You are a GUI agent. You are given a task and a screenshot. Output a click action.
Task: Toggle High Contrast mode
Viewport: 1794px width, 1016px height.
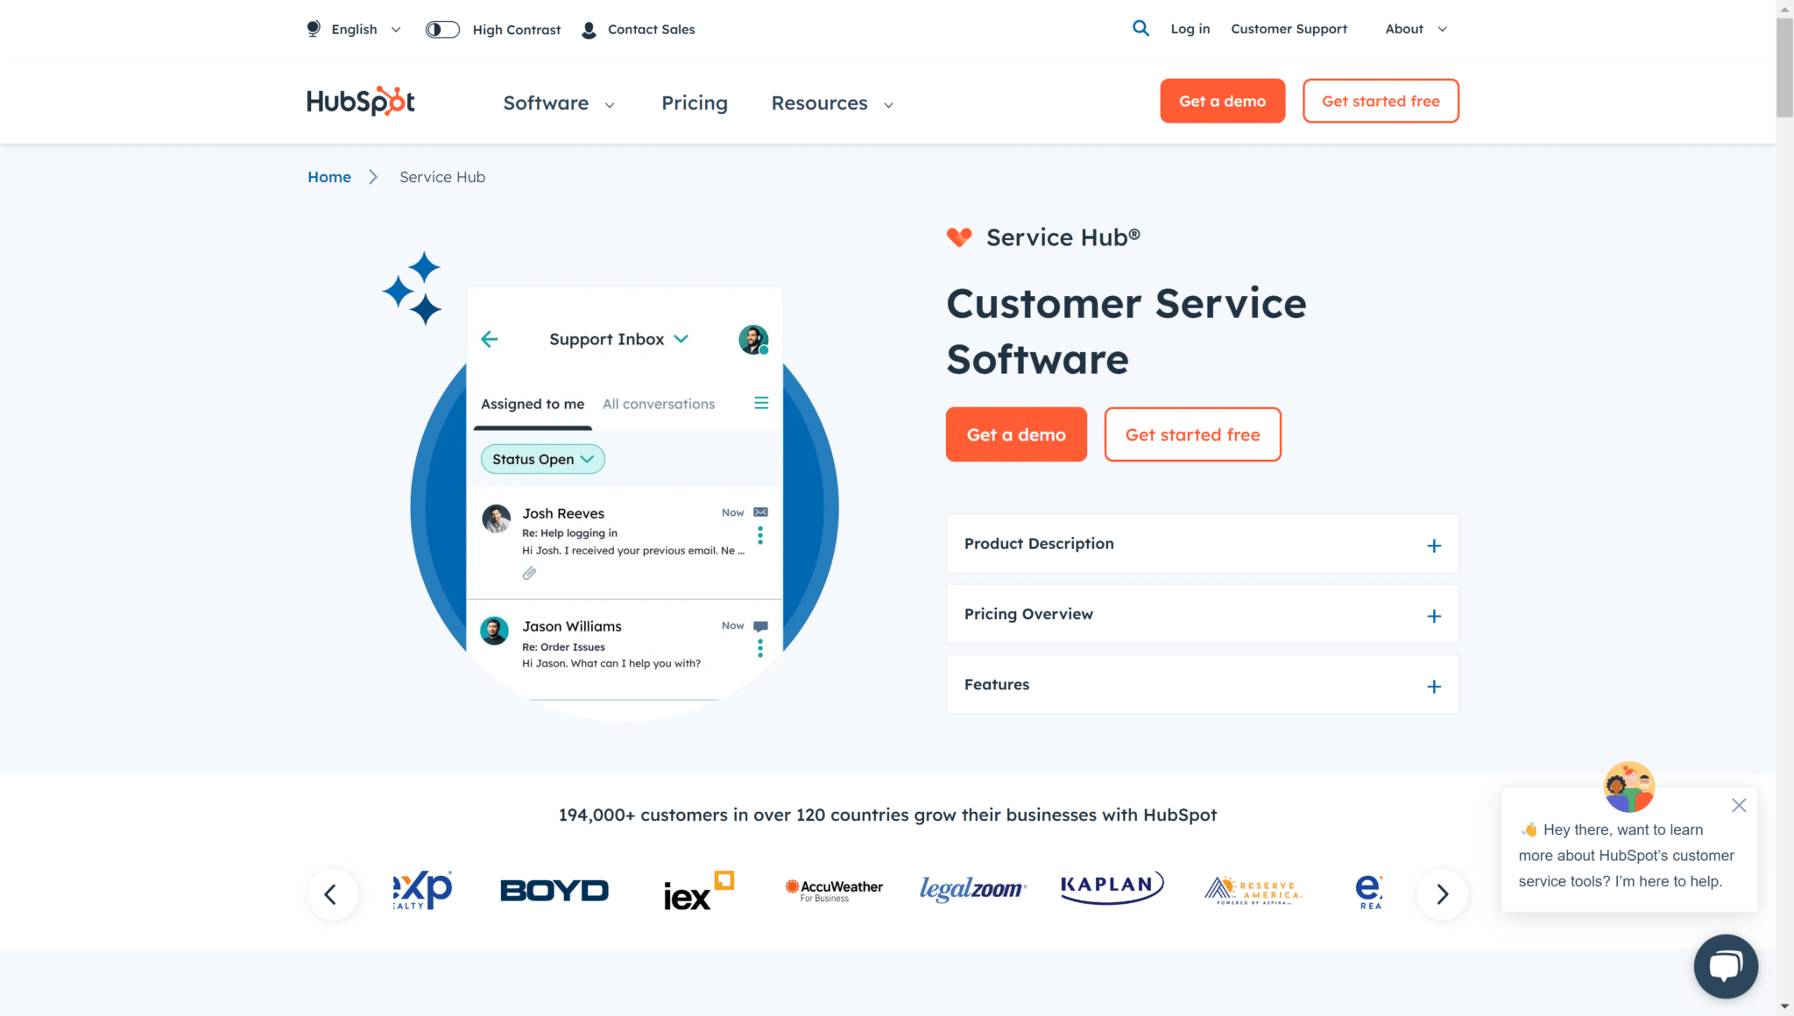442,30
